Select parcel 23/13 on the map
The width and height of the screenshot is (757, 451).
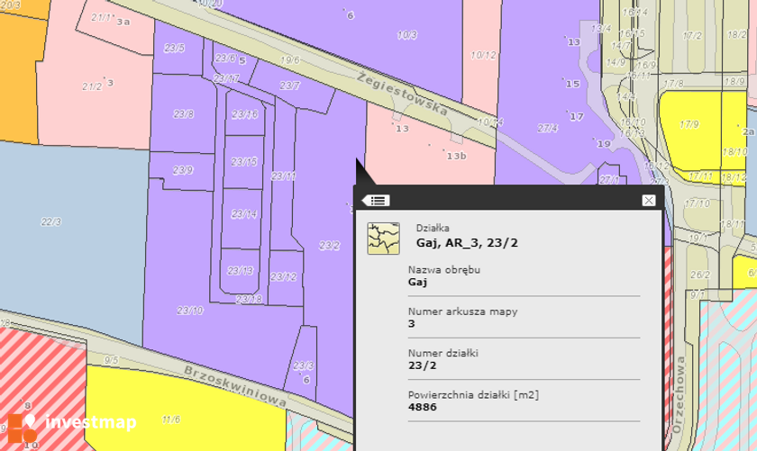[240, 271]
